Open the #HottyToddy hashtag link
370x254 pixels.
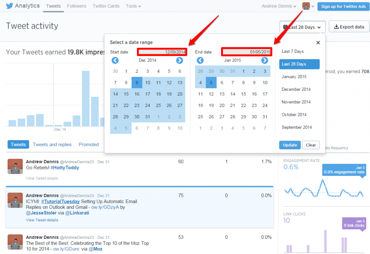click(65, 168)
